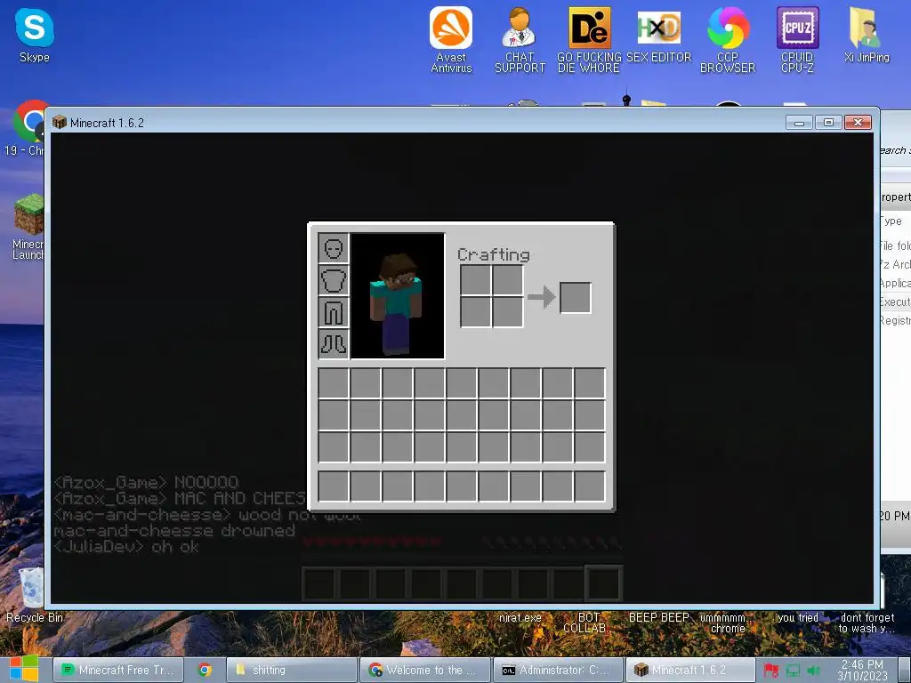Open Recycle Bin icon
The image size is (911, 683).
tap(34, 593)
